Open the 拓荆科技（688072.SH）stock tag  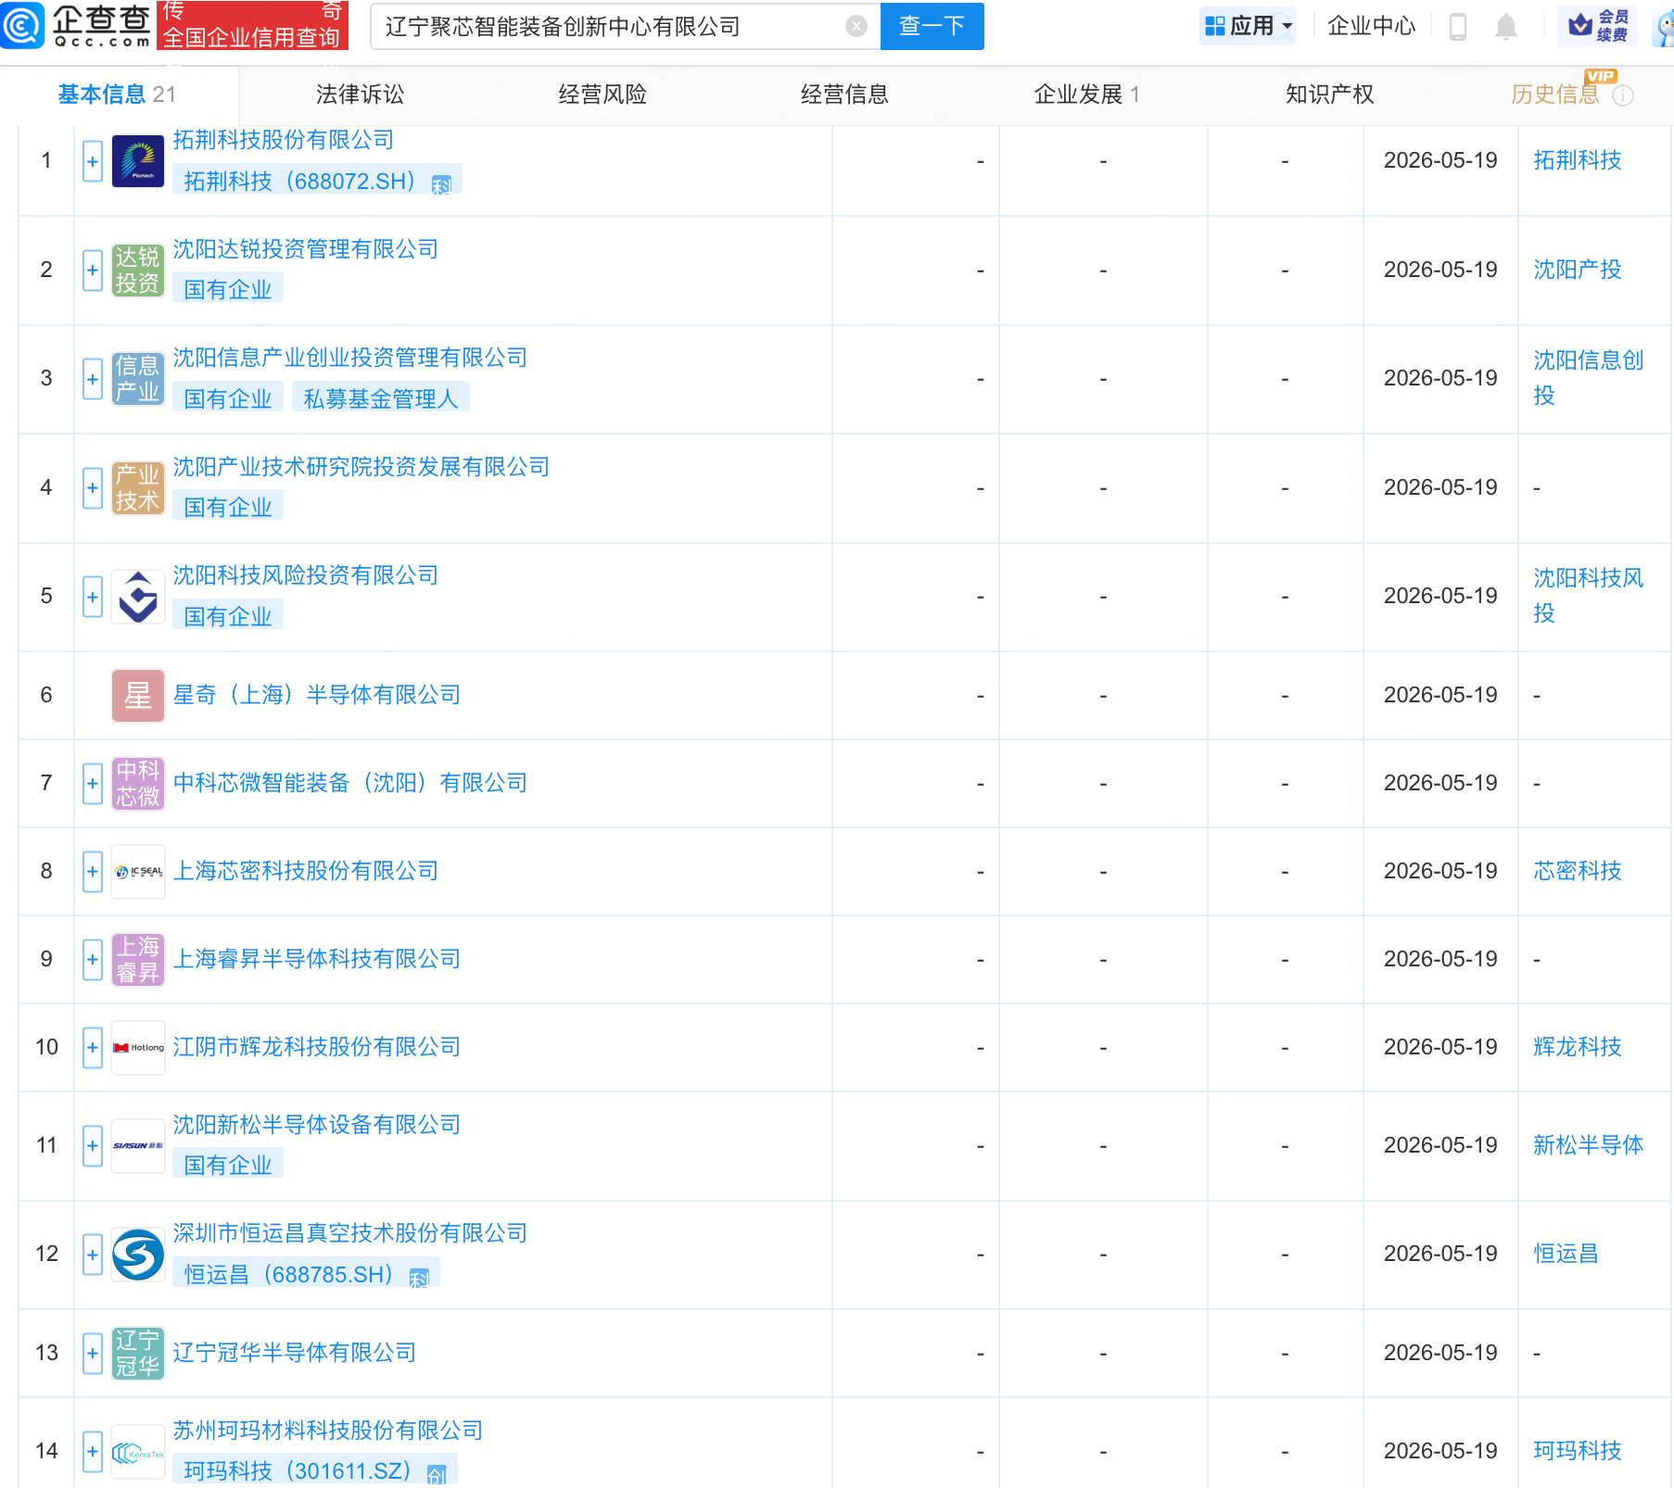[x=317, y=181]
